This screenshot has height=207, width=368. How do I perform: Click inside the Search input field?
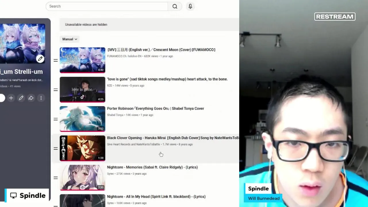click(x=107, y=6)
